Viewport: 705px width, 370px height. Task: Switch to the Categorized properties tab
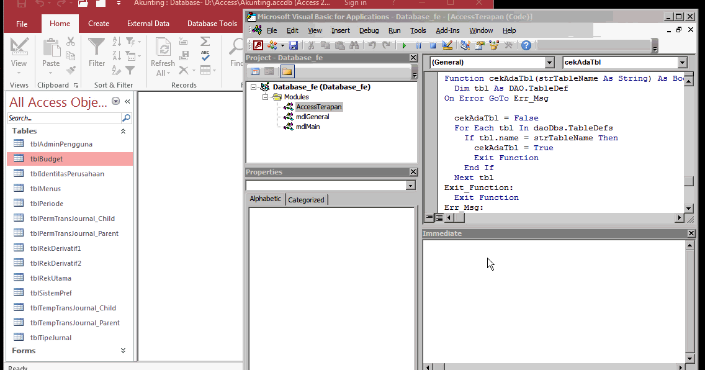[306, 200]
